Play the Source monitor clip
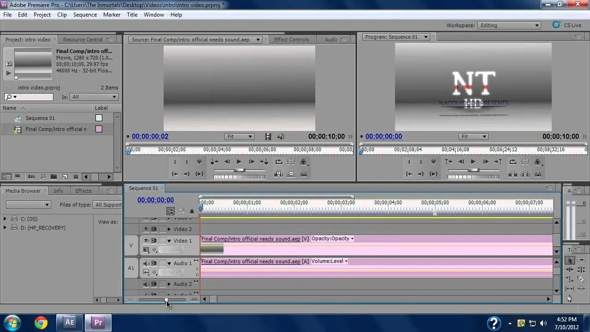The image size is (590, 332). click(x=239, y=162)
